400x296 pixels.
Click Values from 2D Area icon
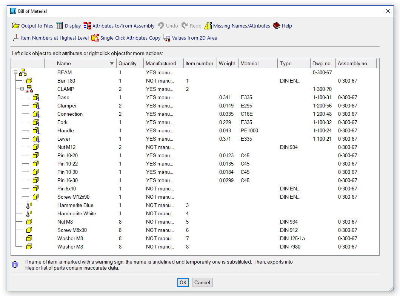pos(167,38)
